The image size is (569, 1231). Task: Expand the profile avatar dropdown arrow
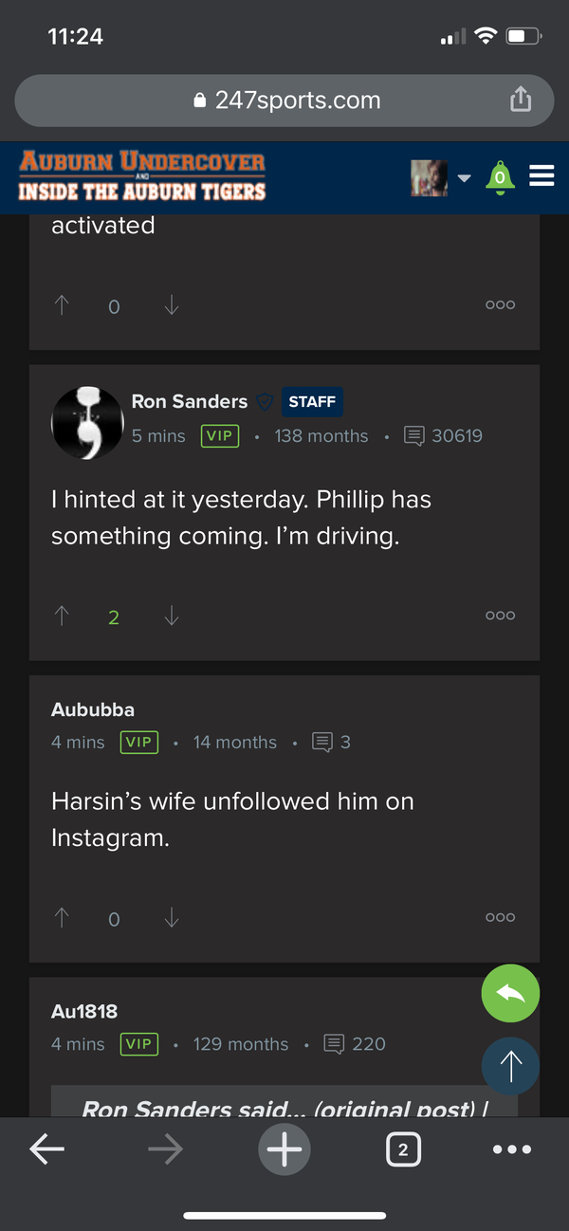(x=464, y=176)
